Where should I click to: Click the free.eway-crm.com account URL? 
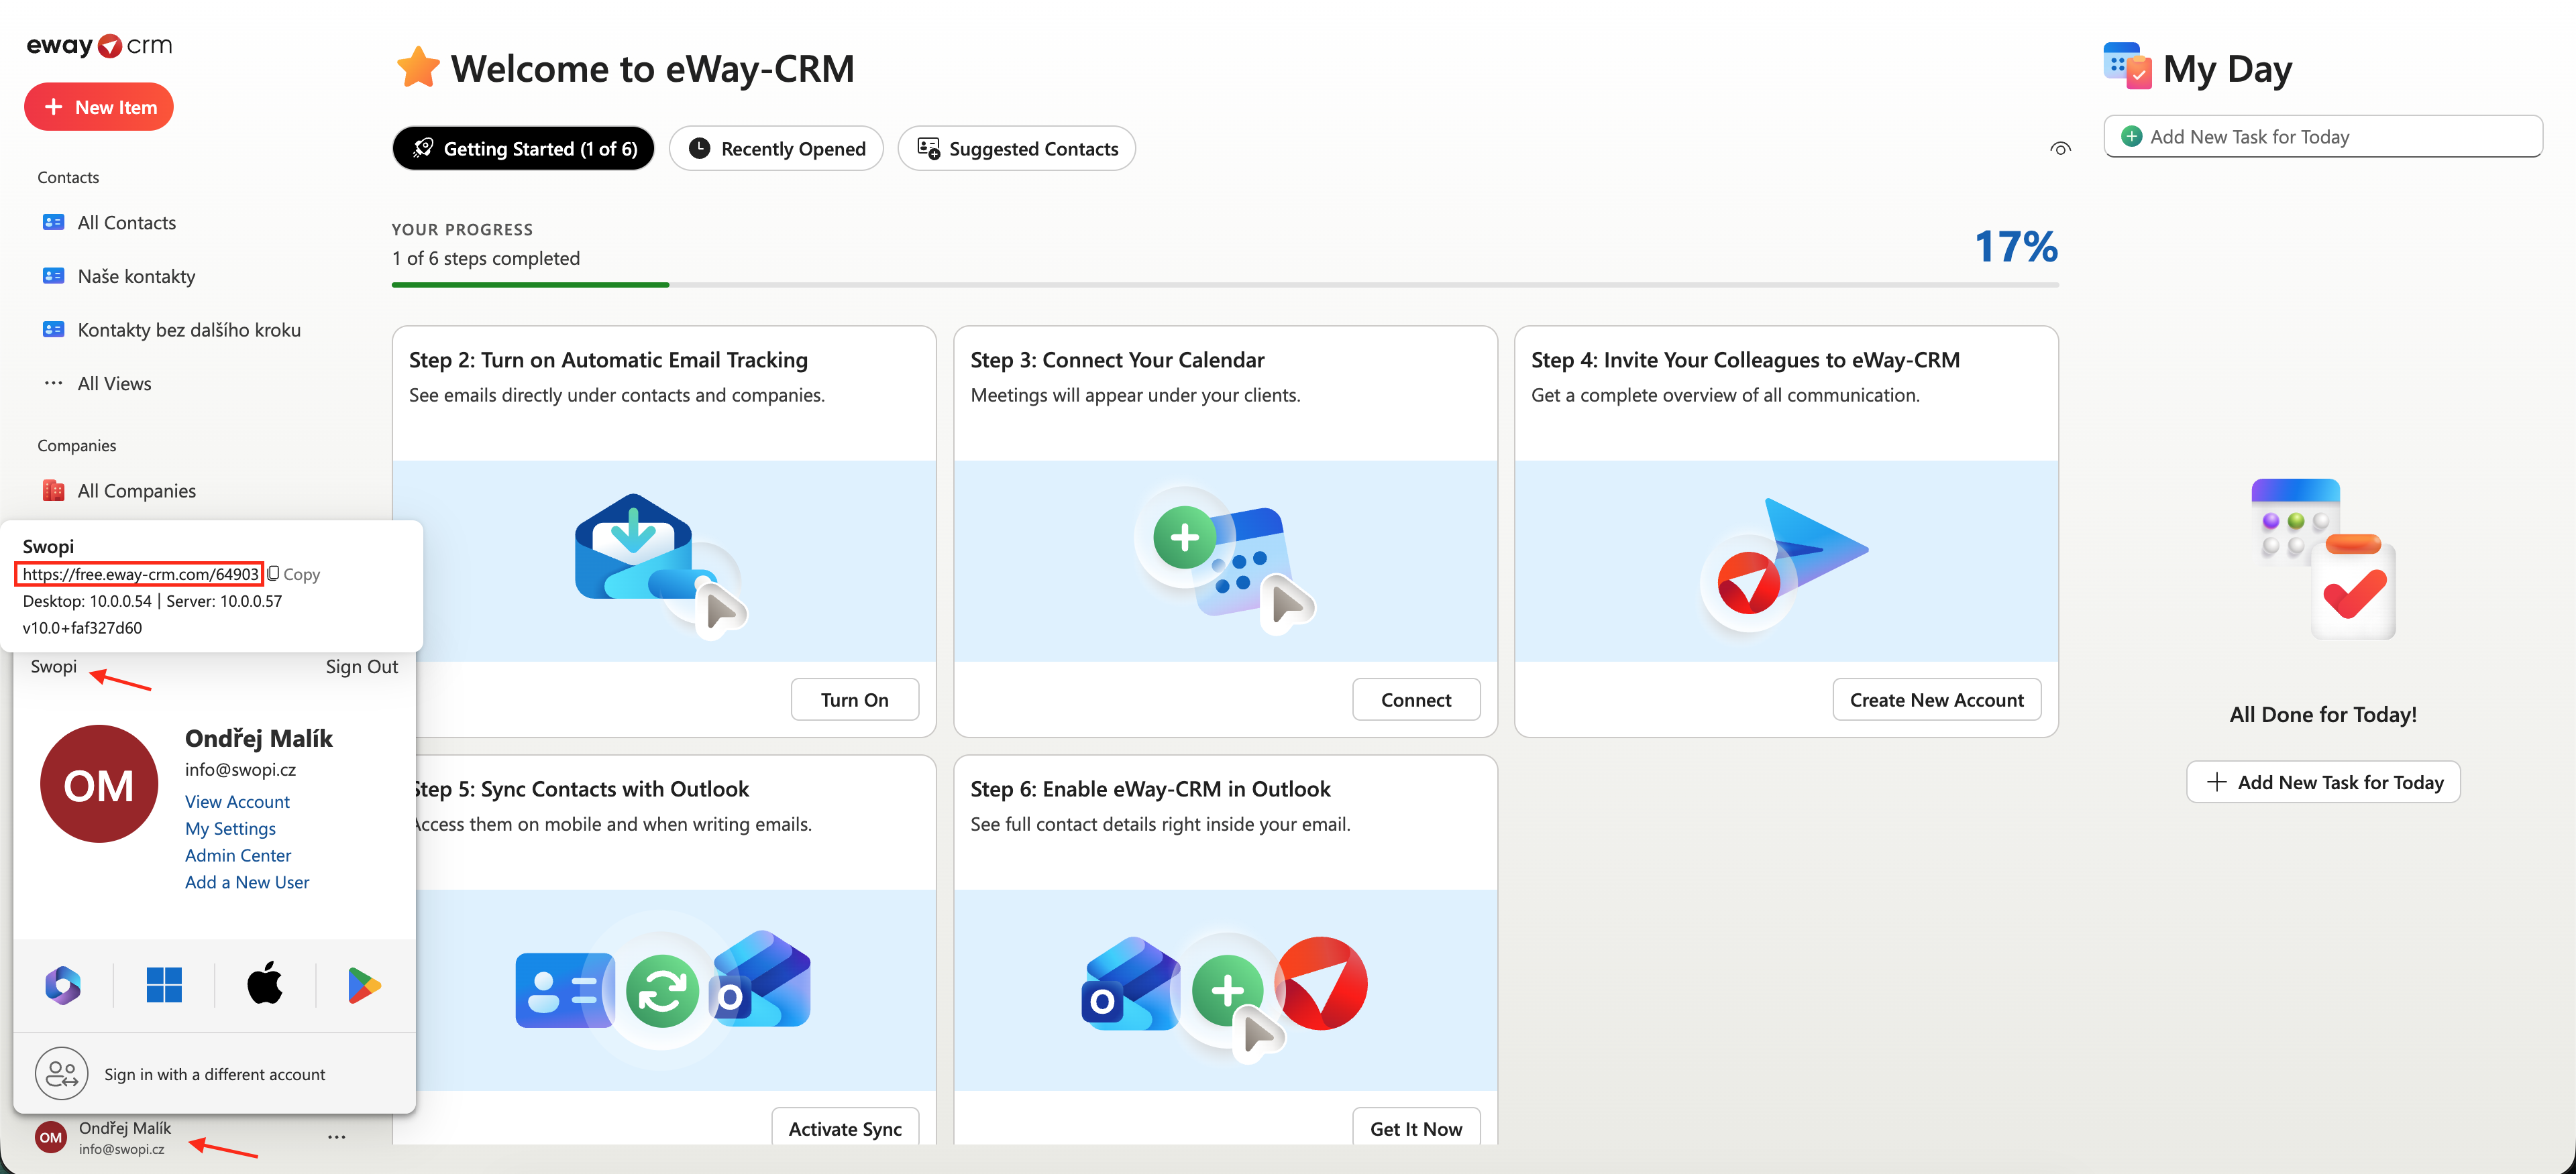pos(140,575)
